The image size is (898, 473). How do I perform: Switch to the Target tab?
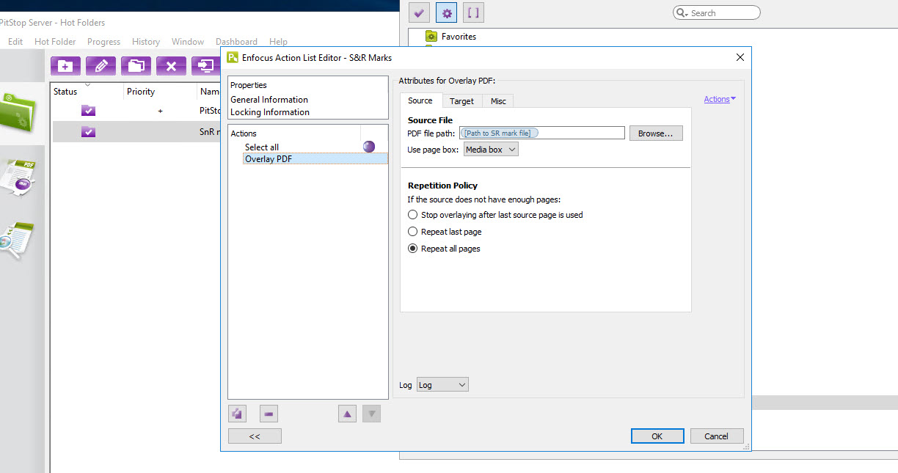point(461,101)
